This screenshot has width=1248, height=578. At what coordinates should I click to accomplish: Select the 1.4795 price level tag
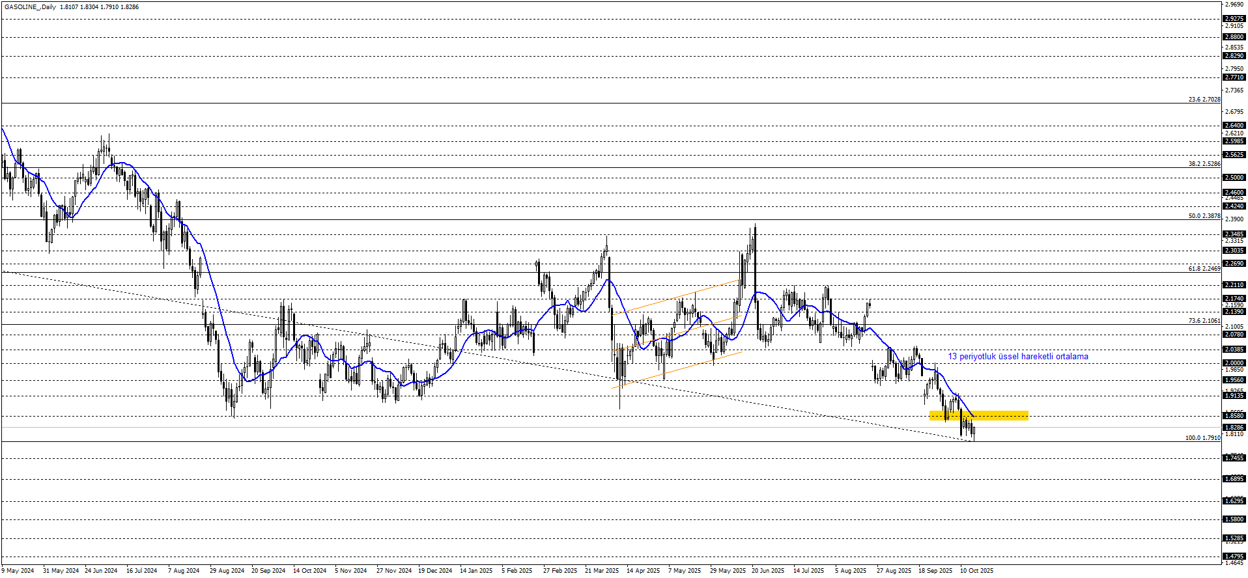pos(1234,557)
